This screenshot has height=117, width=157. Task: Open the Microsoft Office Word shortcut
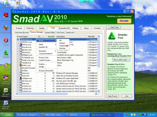click(x=6, y=105)
